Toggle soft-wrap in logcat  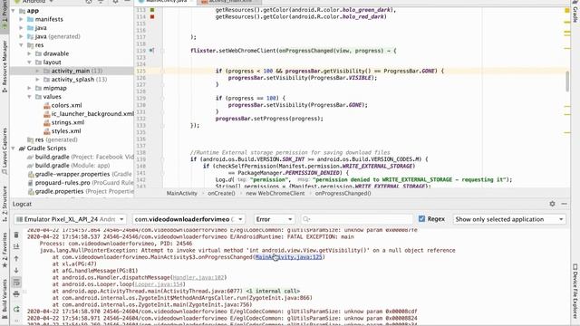(16, 283)
